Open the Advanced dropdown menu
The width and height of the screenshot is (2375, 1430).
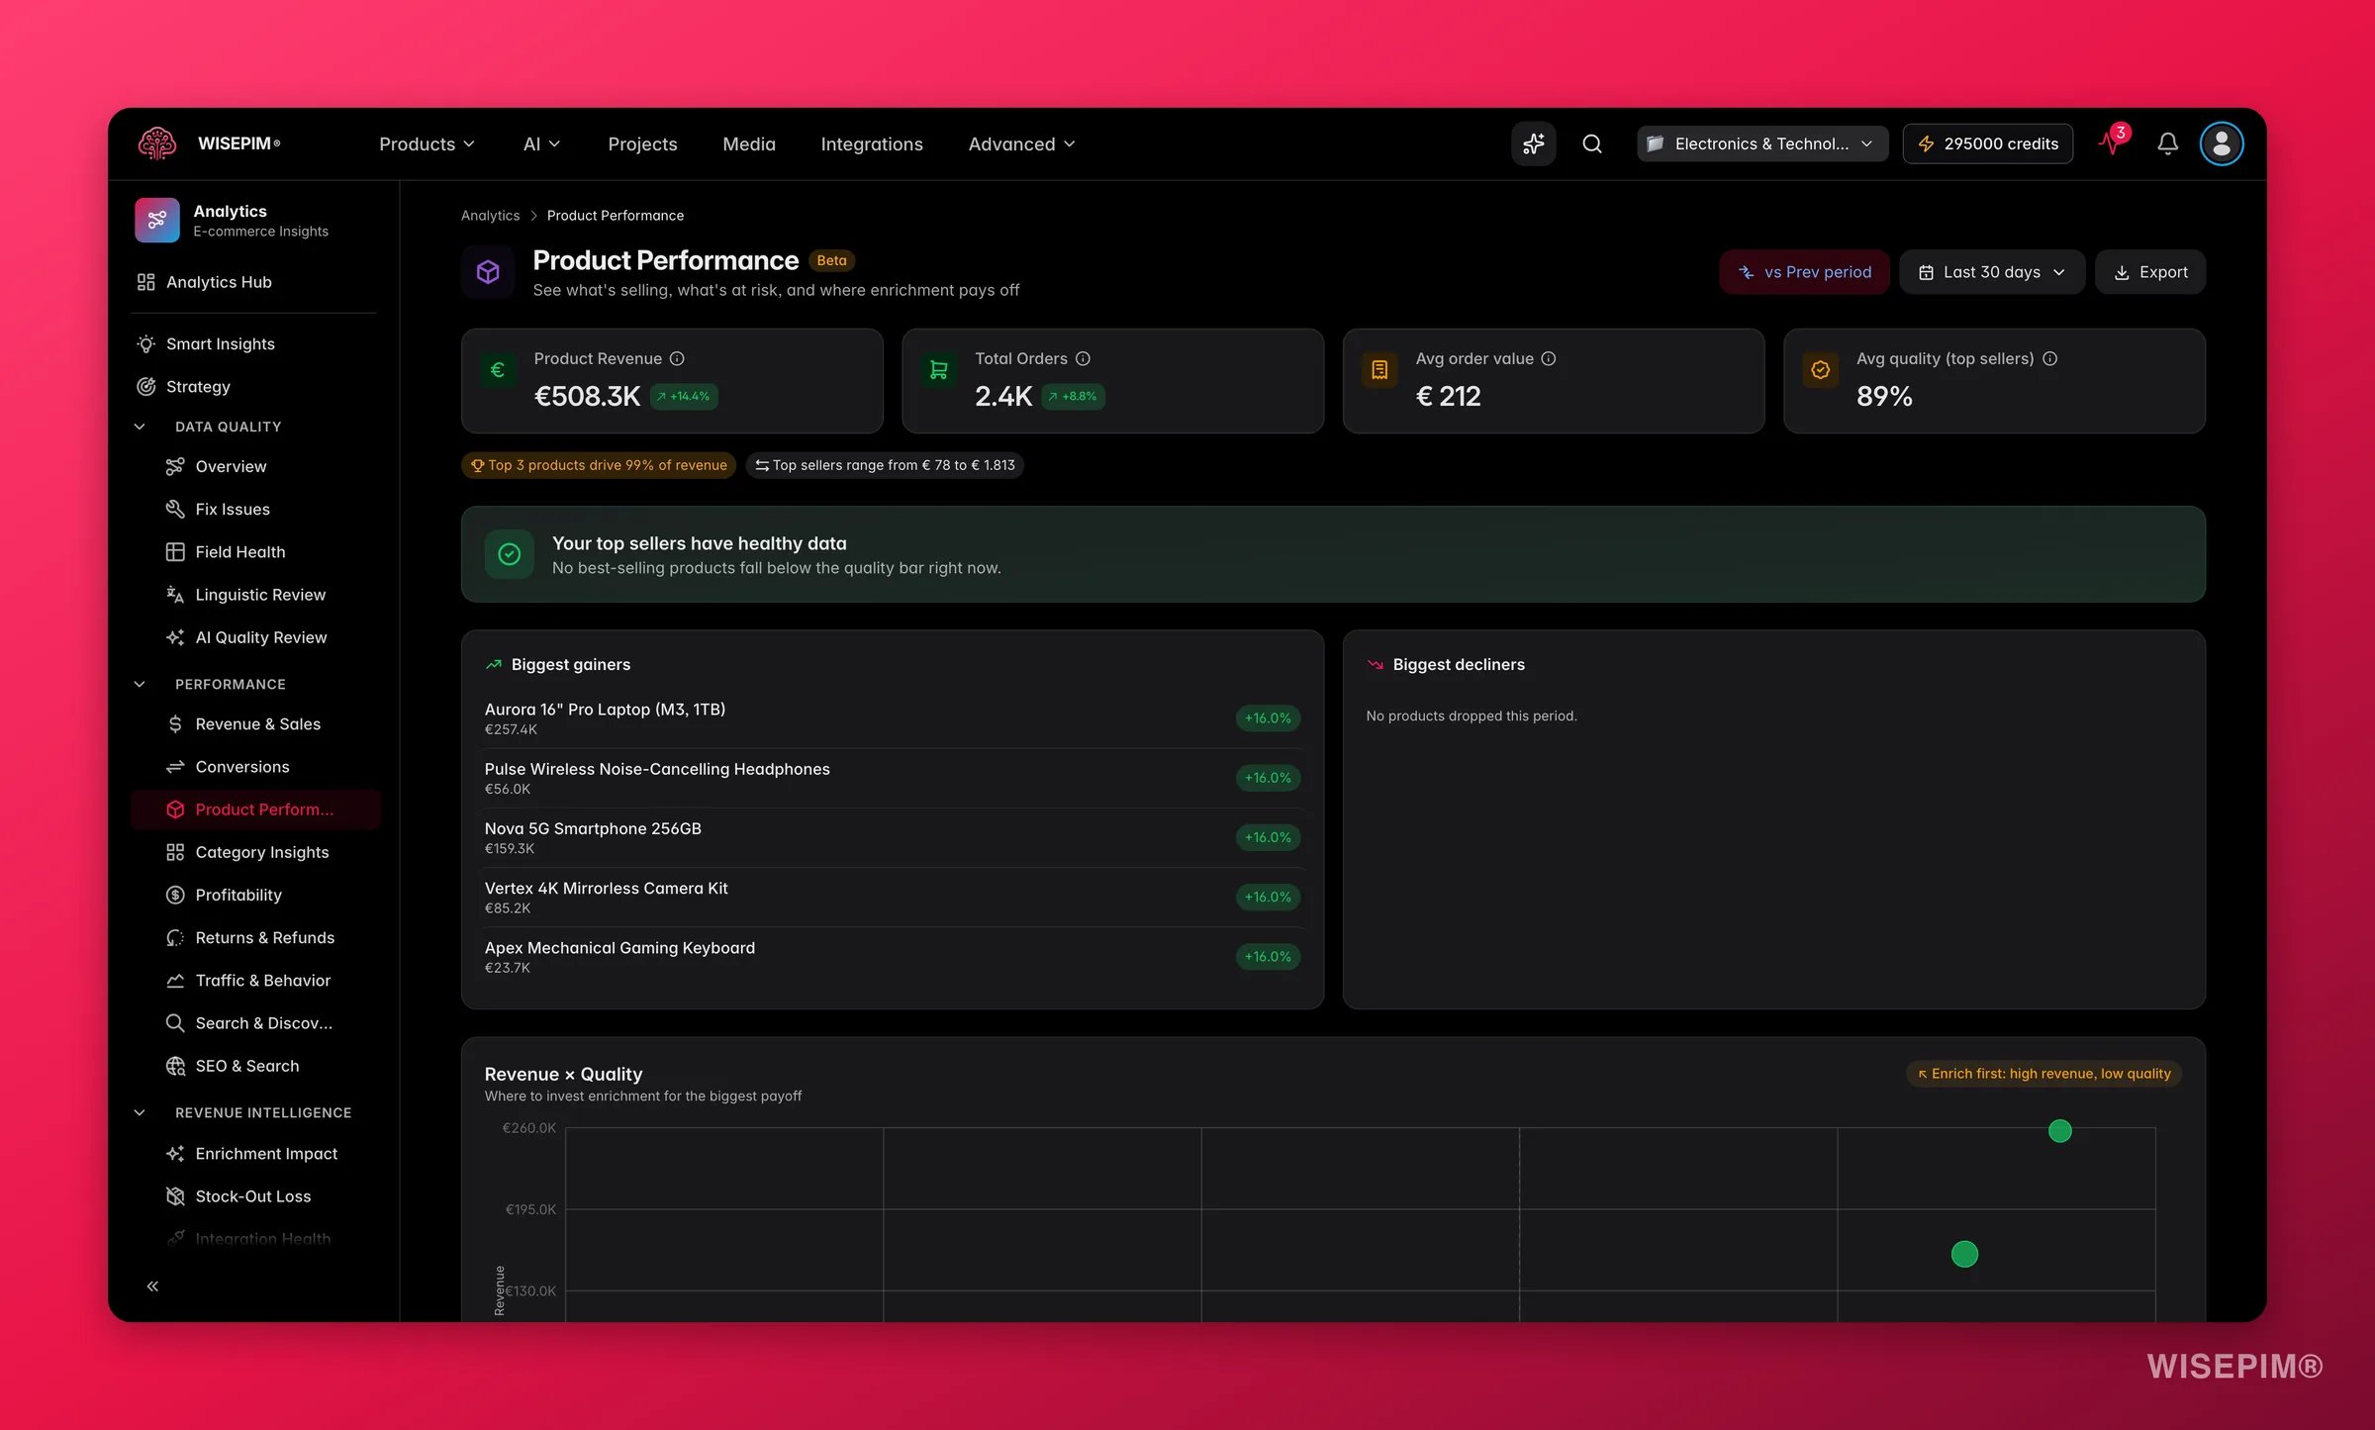click(1021, 143)
